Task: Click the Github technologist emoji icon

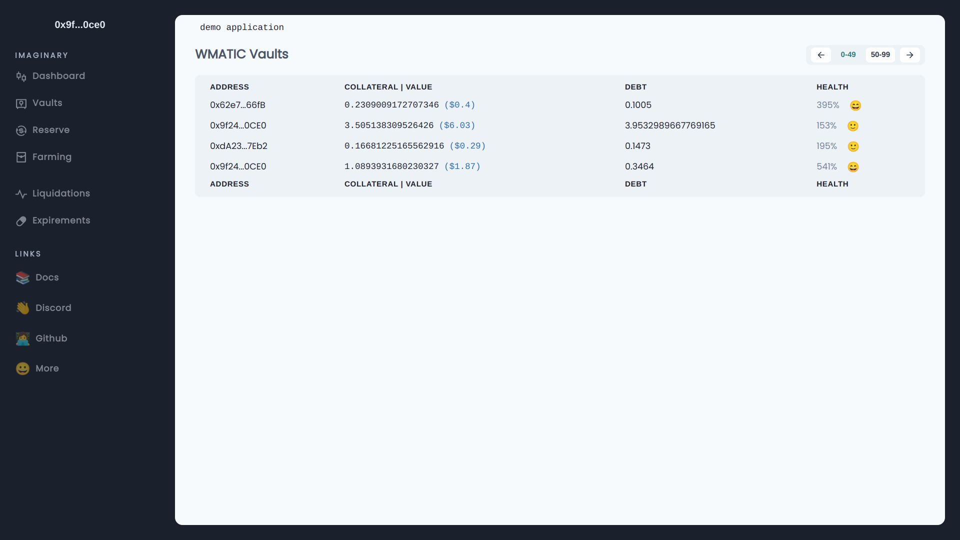Action: tap(22, 338)
